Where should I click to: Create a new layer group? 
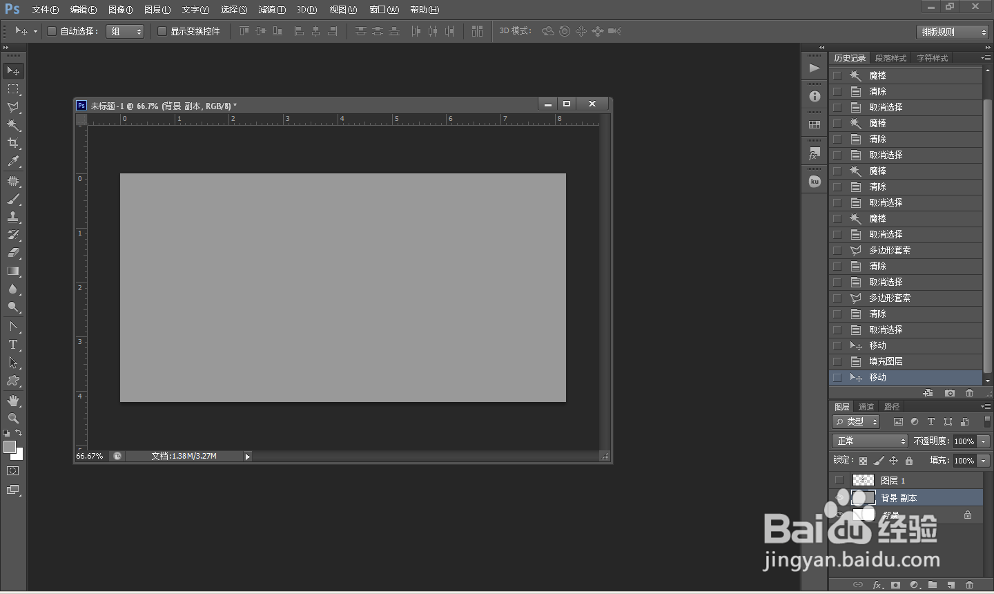tap(933, 585)
